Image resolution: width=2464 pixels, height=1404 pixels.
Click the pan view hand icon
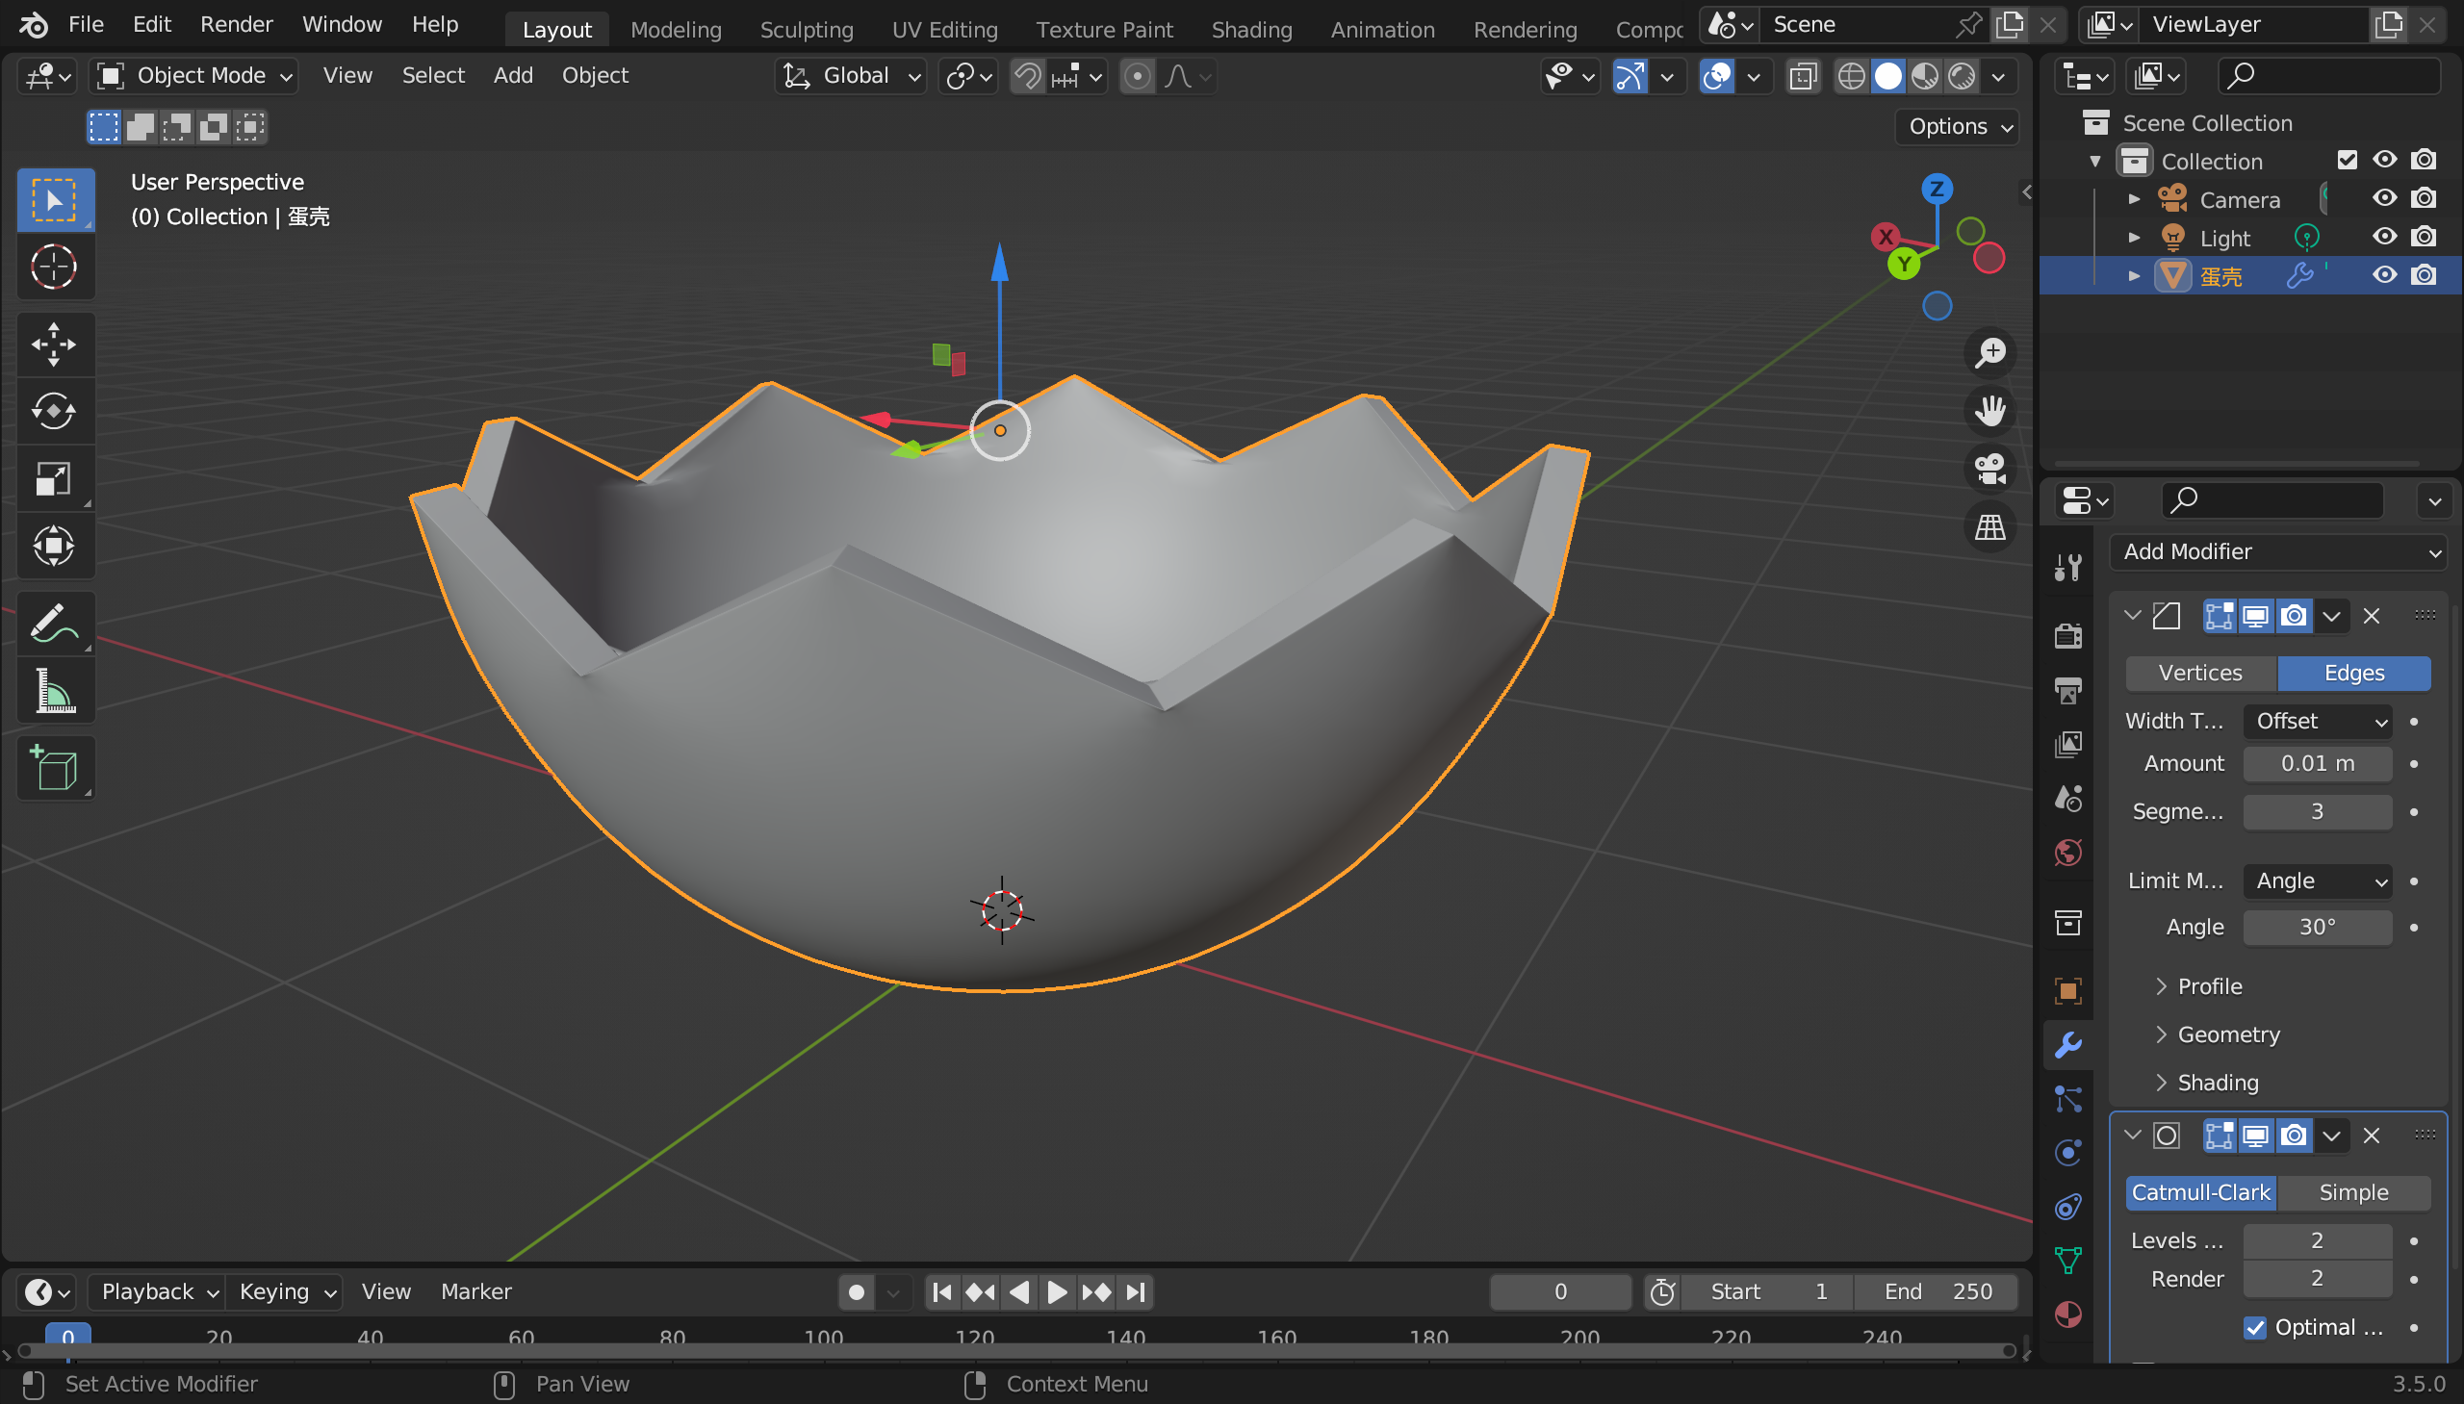(x=1989, y=411)
